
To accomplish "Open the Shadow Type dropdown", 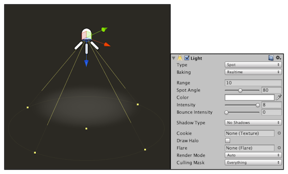I will click(x=253, y=123).
